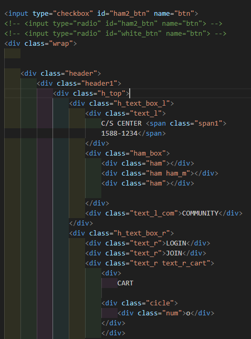Click the "o" text inside the num div

click(x=188, y=313)
